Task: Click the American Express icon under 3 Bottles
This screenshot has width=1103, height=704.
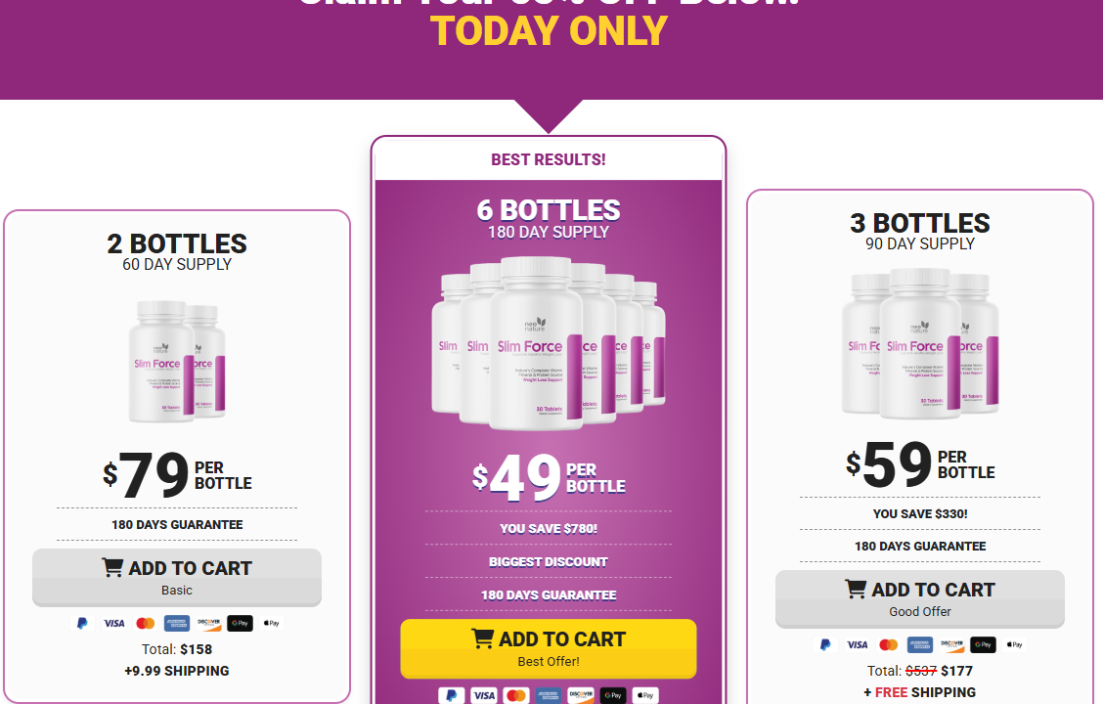Action: click(920, 644)
